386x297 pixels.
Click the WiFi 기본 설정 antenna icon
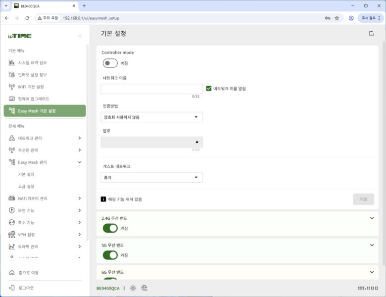pyautogui.click(x=11, y=87)
